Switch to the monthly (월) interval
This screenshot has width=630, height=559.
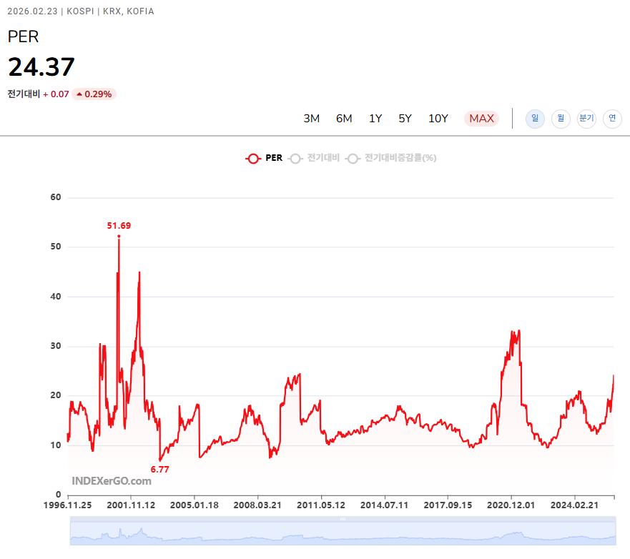(561, 119)
